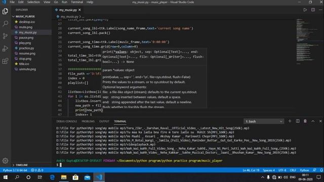Open the Edit menu
Screen dimensions: 324x182
(x=21, y=2)
